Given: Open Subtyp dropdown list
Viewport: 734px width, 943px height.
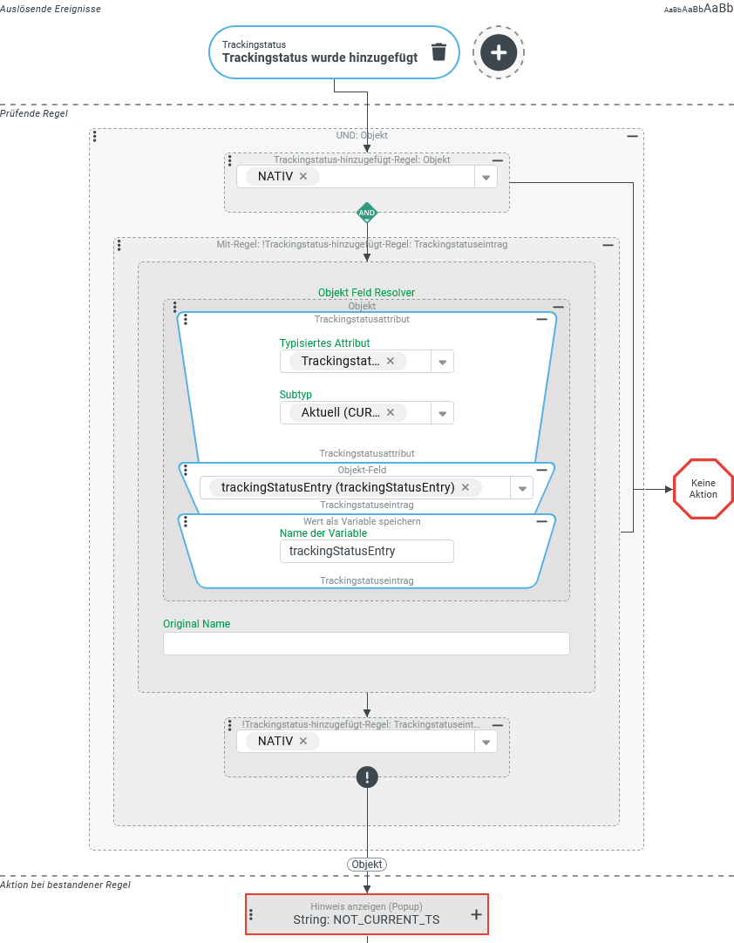Looking at the screenshot, I should 442,413.
